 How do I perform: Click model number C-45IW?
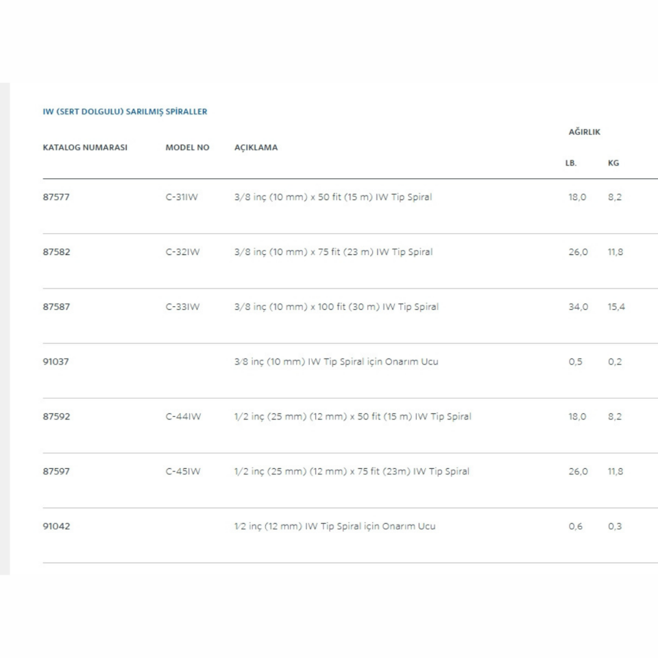point(184,472)
